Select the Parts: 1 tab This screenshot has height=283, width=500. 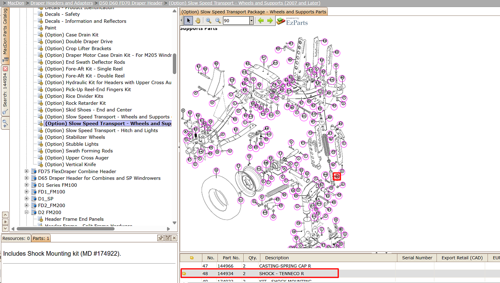point(41,238)
